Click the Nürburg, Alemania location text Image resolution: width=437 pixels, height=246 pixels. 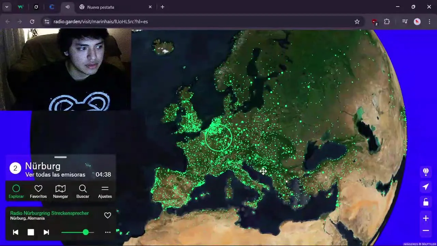click(27, 218)
